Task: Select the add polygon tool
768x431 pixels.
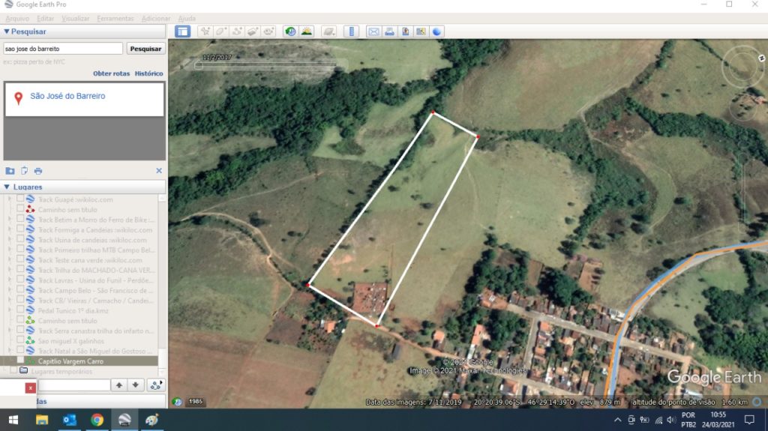Action: coord(221,31)
